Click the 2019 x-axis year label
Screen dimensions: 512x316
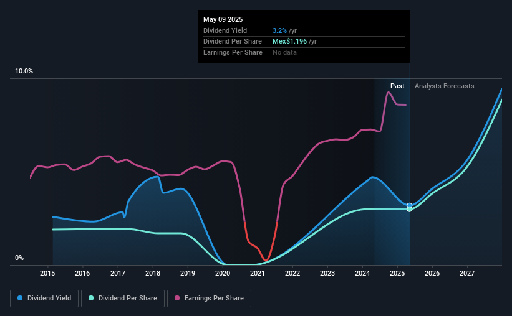[x=188, y=273]
